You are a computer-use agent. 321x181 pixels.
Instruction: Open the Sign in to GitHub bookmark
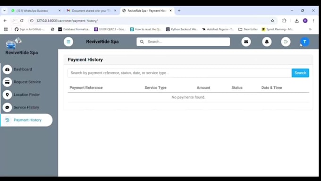[x=30, y=29]
